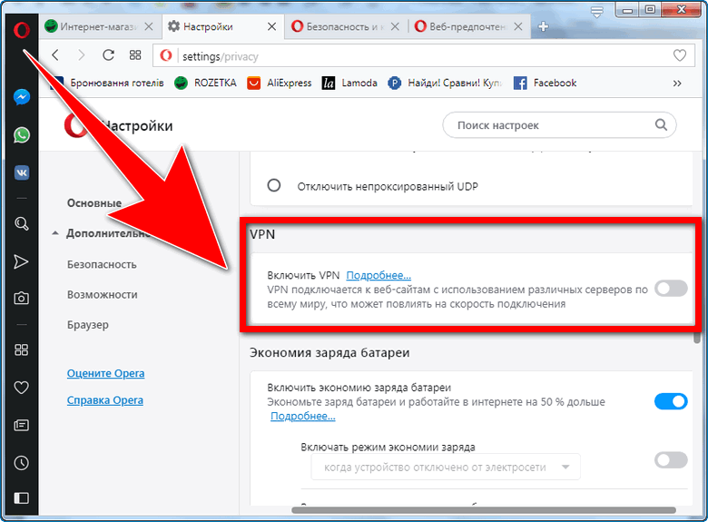Reload the settings page
The height and width of the screenshot is (522, 708).
pos(108,55)
